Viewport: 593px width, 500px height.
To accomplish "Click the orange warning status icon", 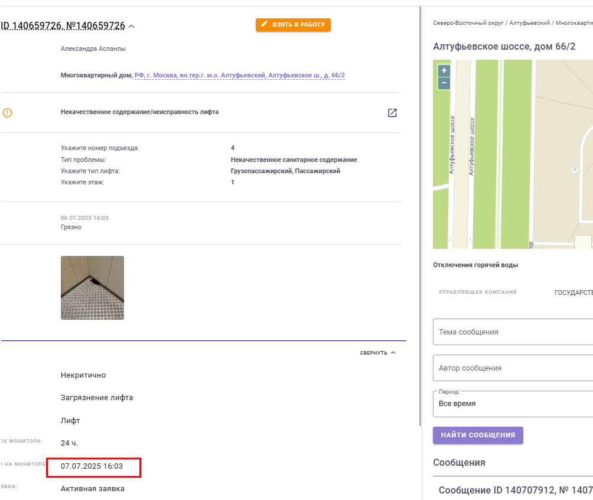I will tap(8, 113).
